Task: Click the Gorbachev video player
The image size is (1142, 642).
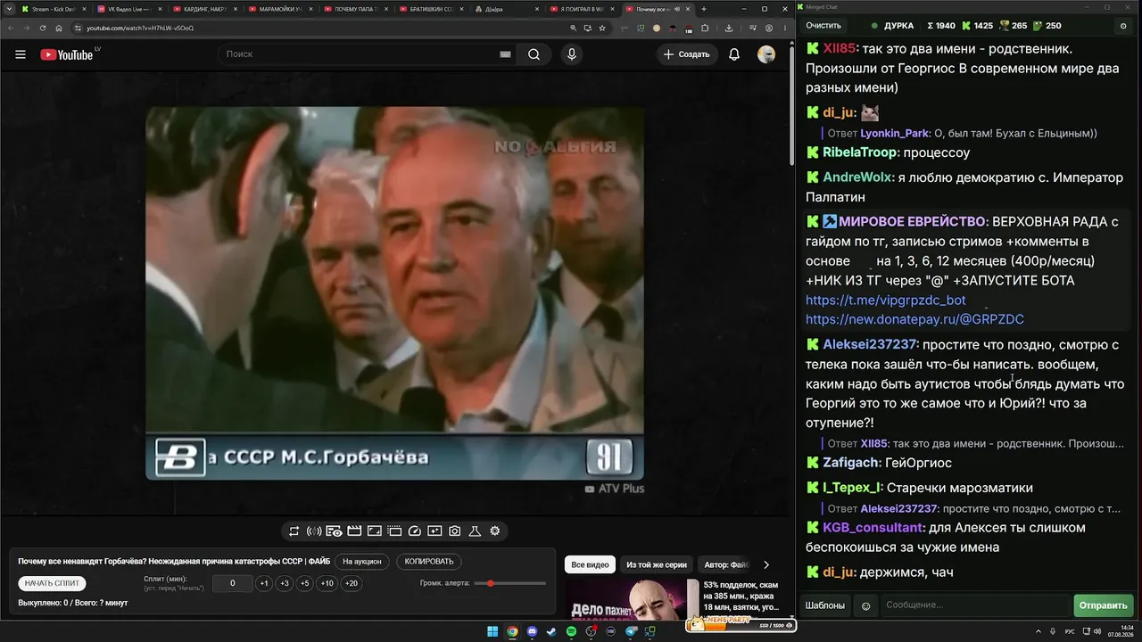Action: 394,293
